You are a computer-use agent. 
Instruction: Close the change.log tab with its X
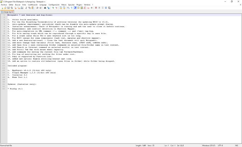click(12, 12)
